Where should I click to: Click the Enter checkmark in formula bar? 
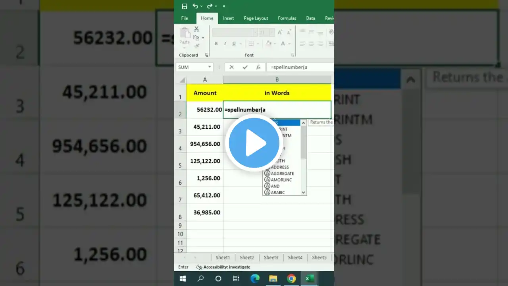(245, 67)
